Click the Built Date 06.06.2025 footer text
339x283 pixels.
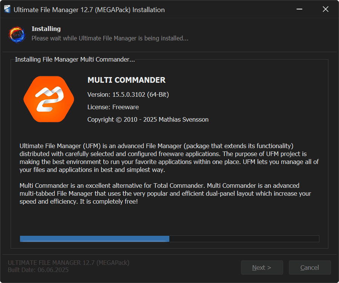[38, 270]
